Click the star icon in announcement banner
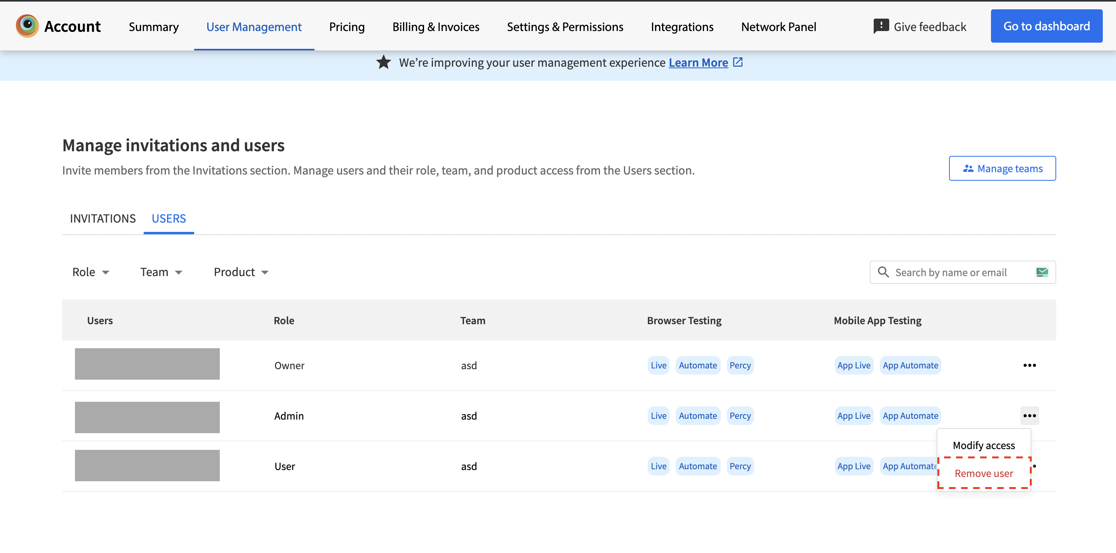Viewport: 1116px width, 553px height. [x=383, y=62]
